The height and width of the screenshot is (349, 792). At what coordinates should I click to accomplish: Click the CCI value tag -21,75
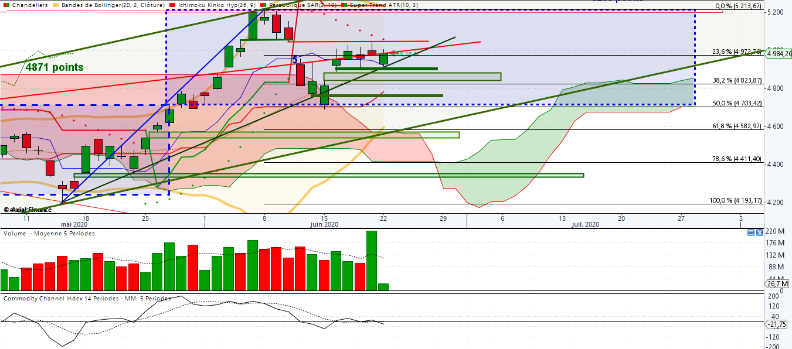(777, 324)
